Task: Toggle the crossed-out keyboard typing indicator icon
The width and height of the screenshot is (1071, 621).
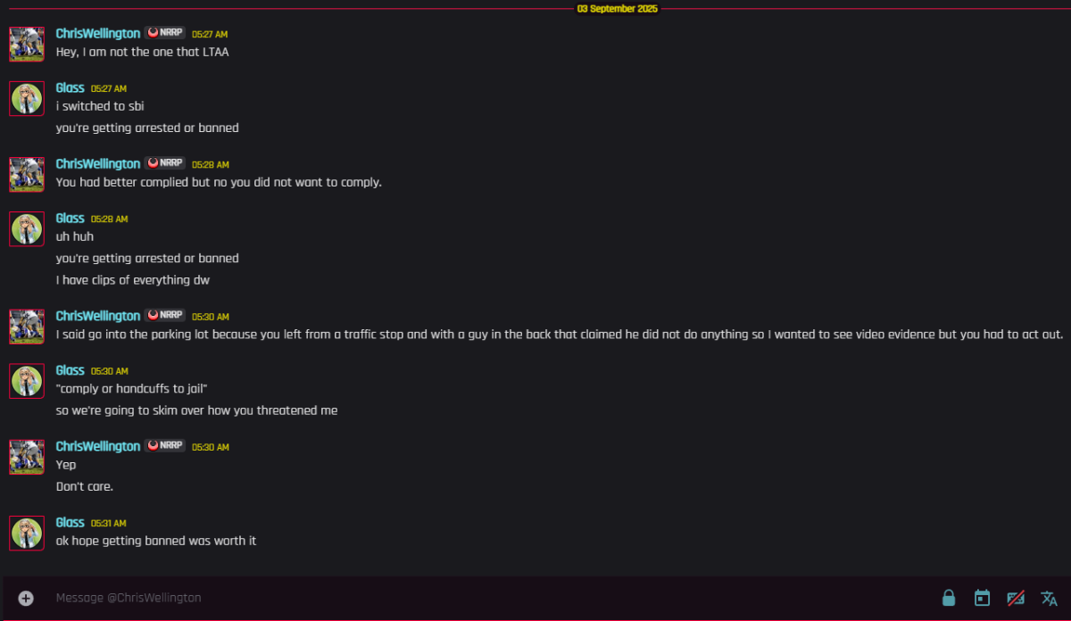Action: click(x=1016, y=598)
